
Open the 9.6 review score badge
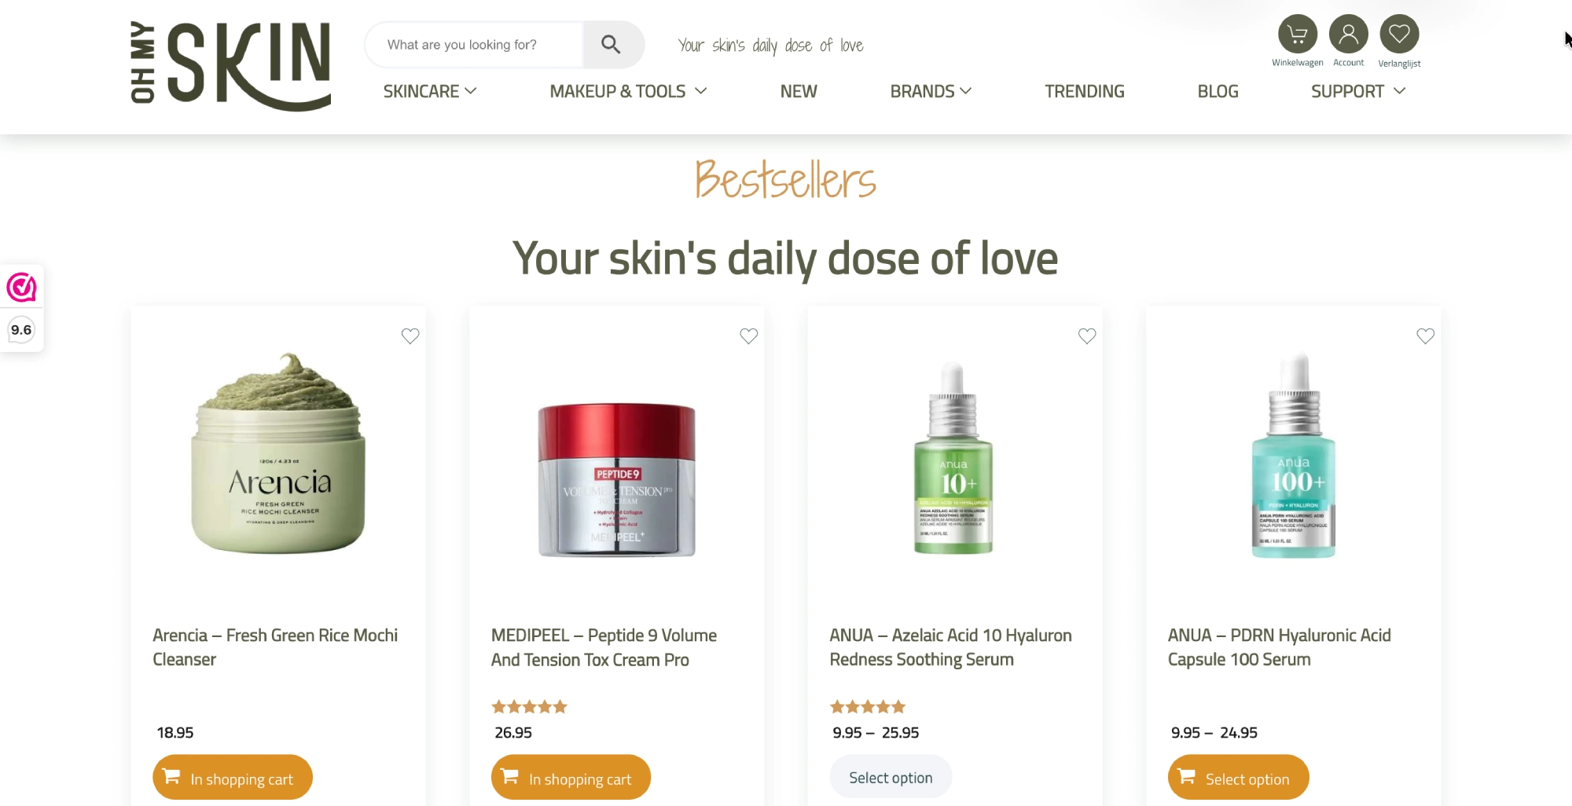coord(21,330)
